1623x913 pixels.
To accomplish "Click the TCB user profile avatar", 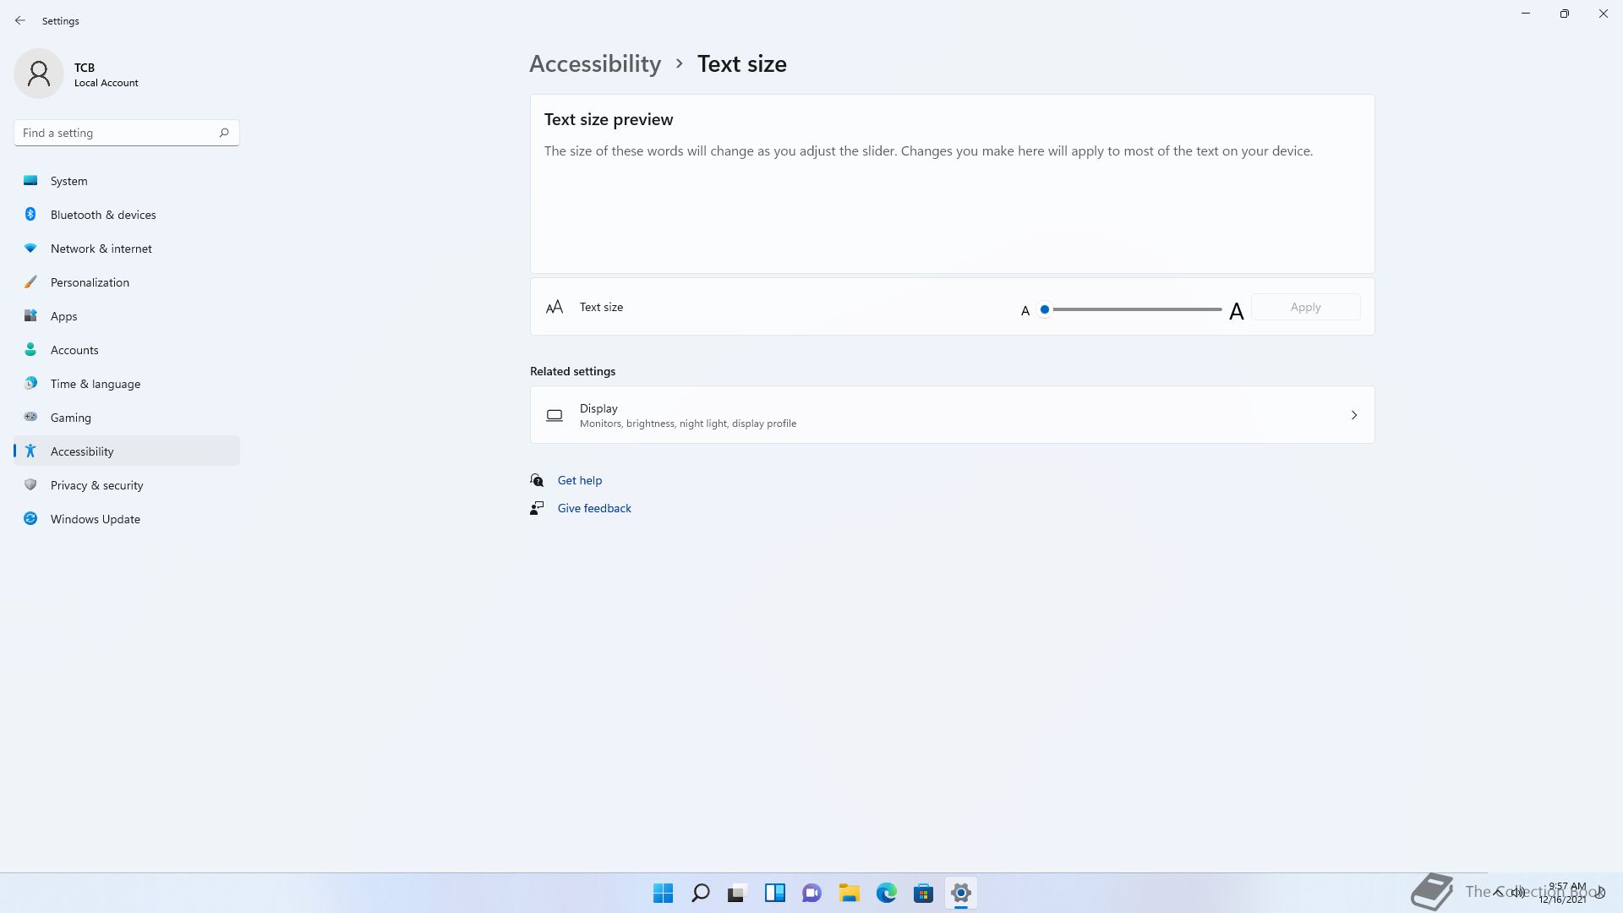I will coord(39,74).
